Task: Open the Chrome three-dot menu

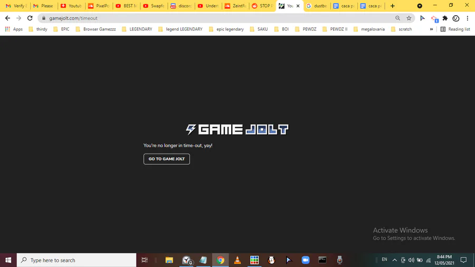Action: tap(468, 18)
